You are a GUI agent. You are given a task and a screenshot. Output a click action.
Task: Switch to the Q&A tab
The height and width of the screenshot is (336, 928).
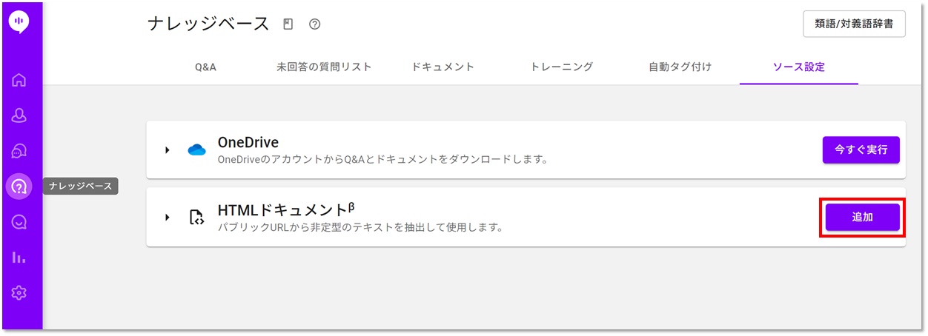(205, 67)
